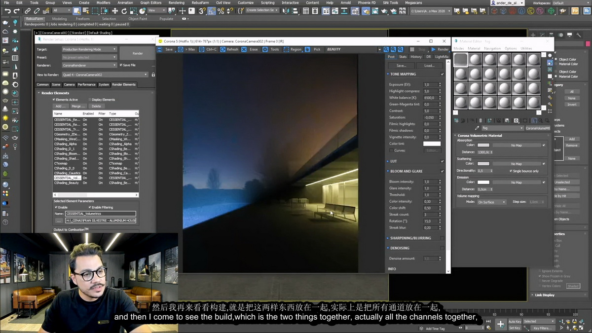
Task: Open Tools gear in Corona frame buffer
Action: point(265,49)
